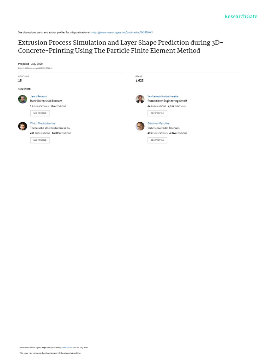Viewport: 271px width, 361px height.
Task: Open Günther Meschke author name link
Action: coord(158,123)
